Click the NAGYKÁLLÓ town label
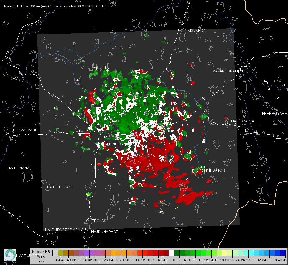 point(139,155)
